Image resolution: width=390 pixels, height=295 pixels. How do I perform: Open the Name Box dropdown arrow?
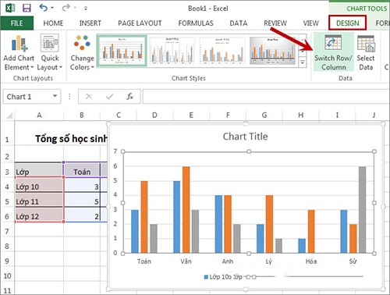point(55,96)
